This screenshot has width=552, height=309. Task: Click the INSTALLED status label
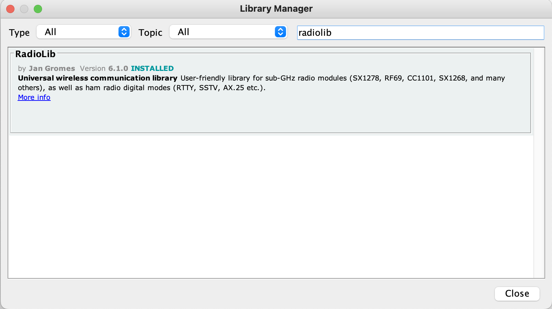coord(152,68)
